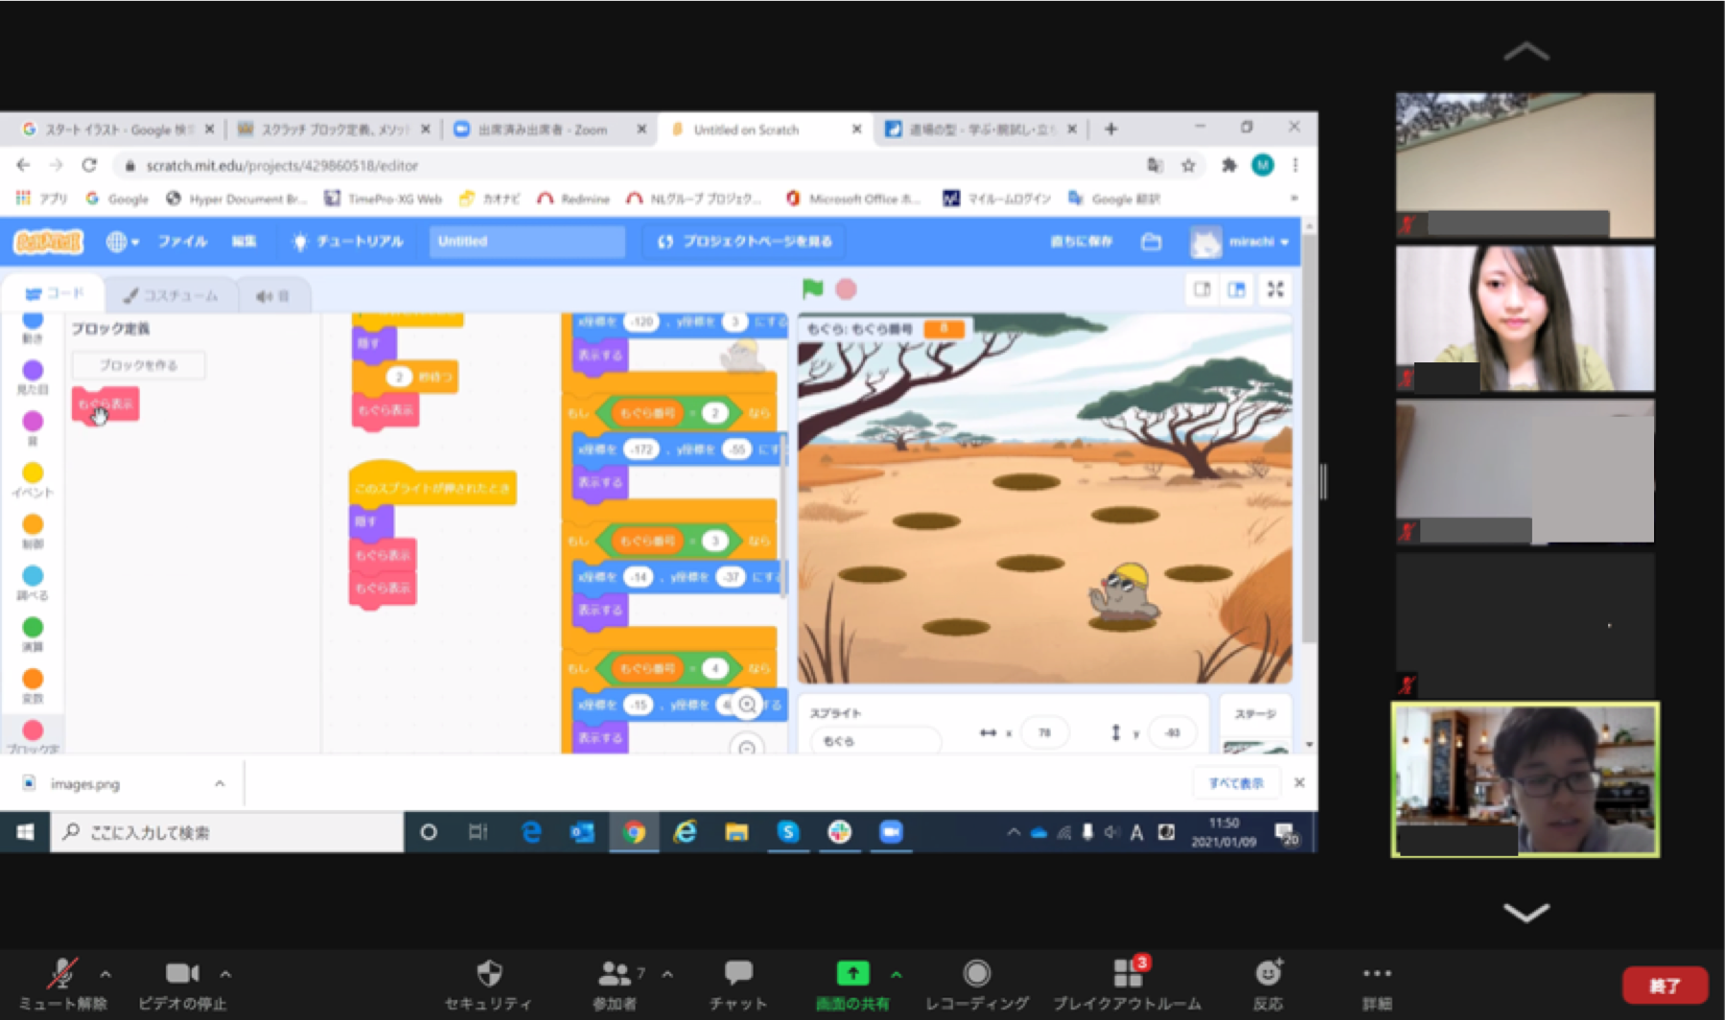Select the イベント events block category

point(33,479)
